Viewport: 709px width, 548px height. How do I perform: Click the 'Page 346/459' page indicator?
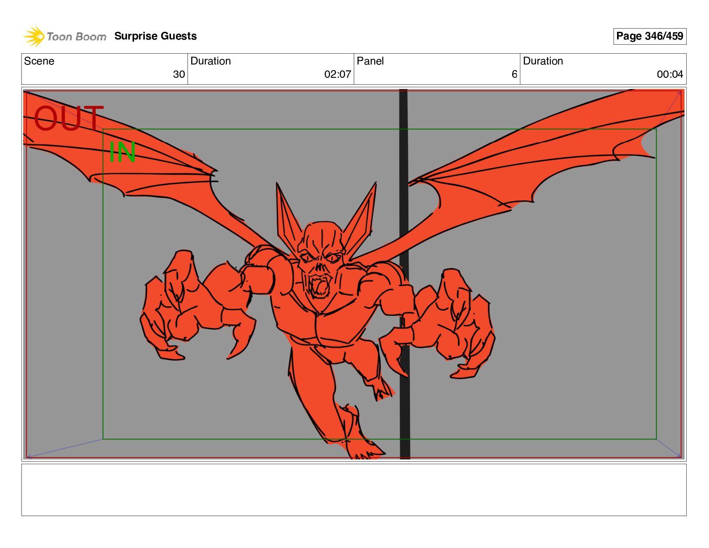[x=650, y=36]
